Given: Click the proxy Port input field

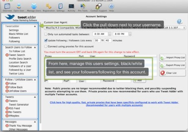Looking at the screenshot, I should 73,81.
